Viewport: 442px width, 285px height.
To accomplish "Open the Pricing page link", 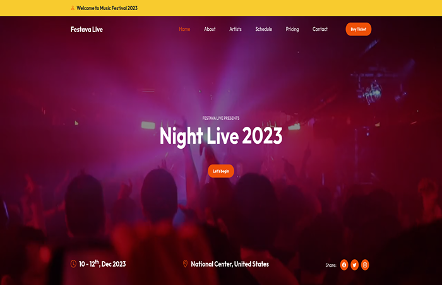I will point(292,29).
